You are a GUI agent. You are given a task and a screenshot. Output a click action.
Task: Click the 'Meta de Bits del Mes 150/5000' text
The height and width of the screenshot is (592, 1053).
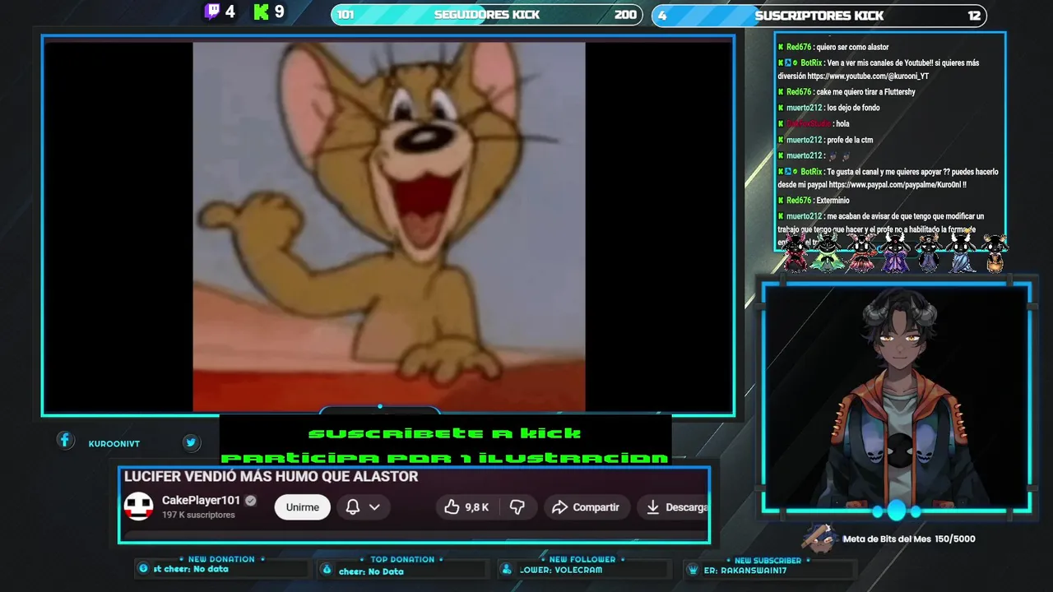click(909, 539)
